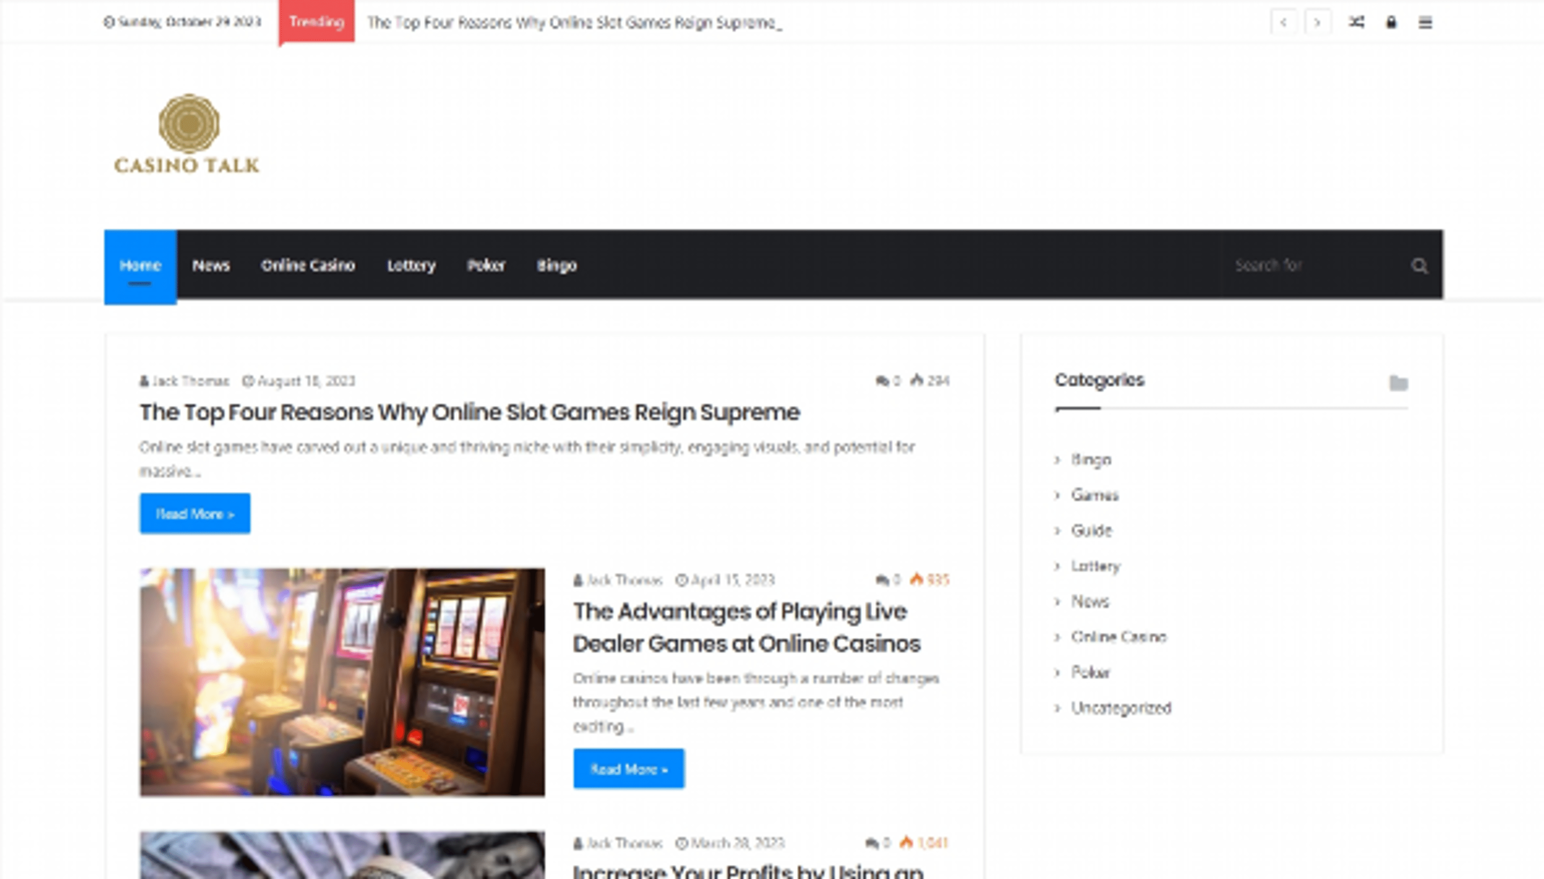Open the Top Four Reasons article title
The width and height of the screenshot is (1544, 879).
(x=470, y=412)
